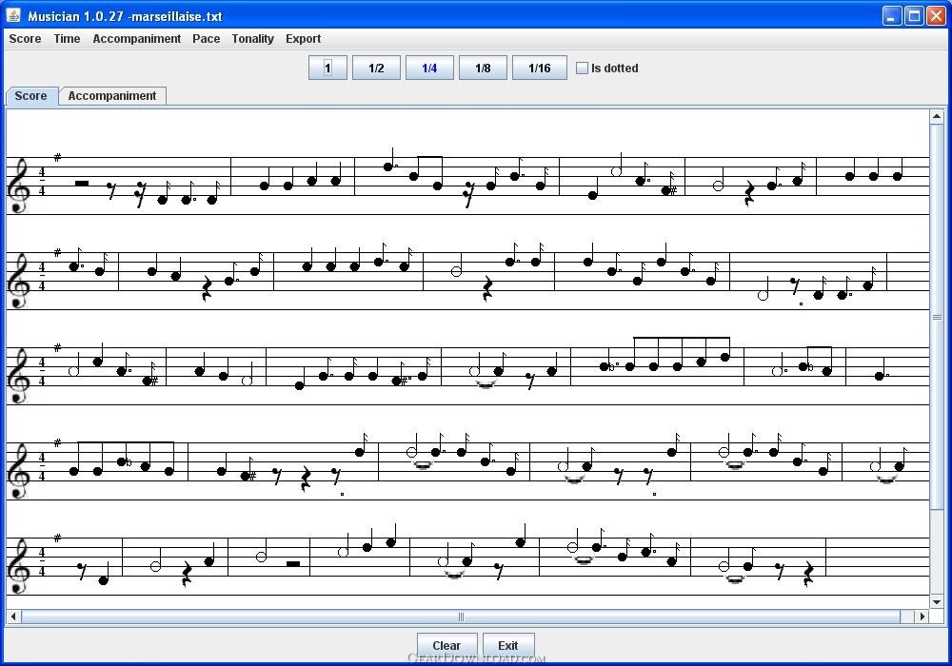Open the Tonality menu
The height and width of the screenshot is (666, 952).
coord(252,39)
